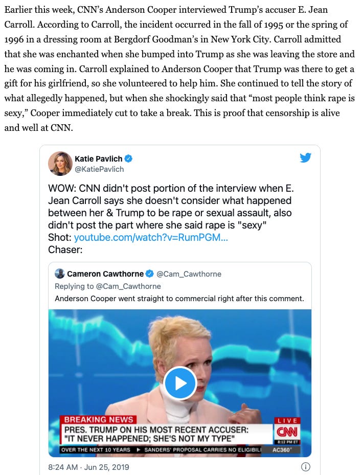The width and height of the screenshot is (363, 475).
Task: Click the Twitter bird logo icon
Action: click(305, 157)
